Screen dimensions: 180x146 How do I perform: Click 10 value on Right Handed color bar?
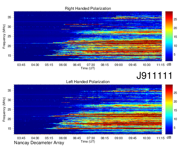tap(175, 46)
